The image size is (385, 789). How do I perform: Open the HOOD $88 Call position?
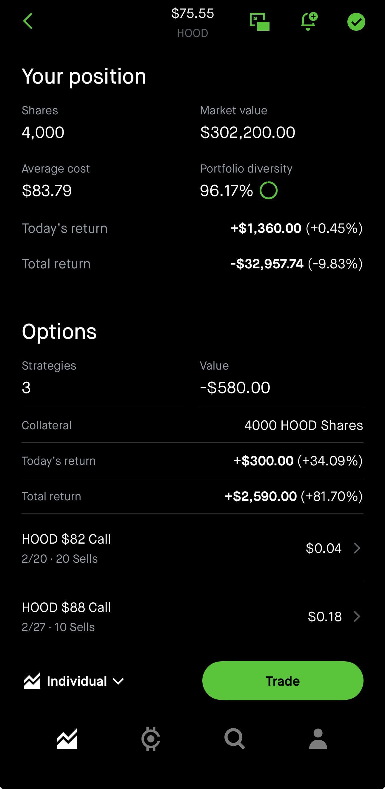point(66,616)
